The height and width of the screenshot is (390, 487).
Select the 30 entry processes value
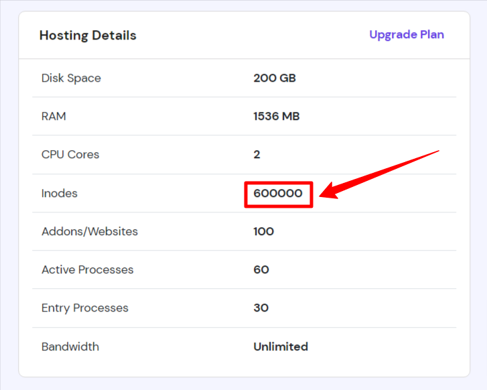coord(261,308)
